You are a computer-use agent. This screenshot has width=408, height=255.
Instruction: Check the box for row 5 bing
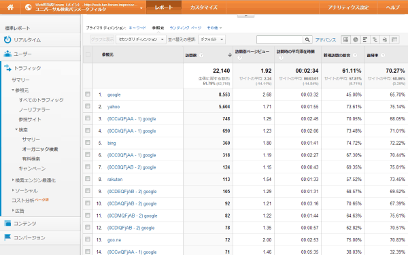(88, 143)
